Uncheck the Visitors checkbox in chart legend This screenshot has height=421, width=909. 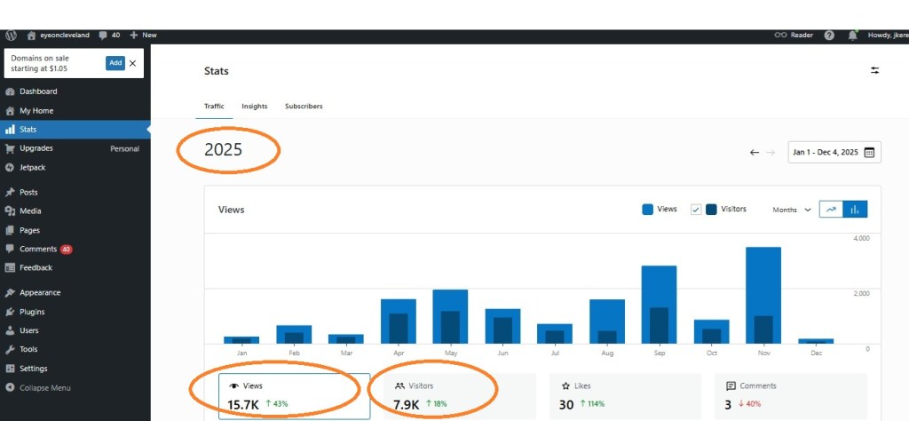coord(696,210)
